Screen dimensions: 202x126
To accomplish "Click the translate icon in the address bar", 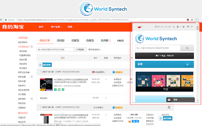I will coord(188,20).
